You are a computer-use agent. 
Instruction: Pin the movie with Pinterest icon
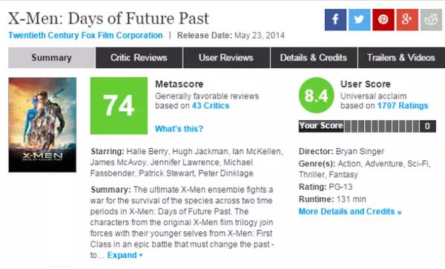[x=383, y=19]
